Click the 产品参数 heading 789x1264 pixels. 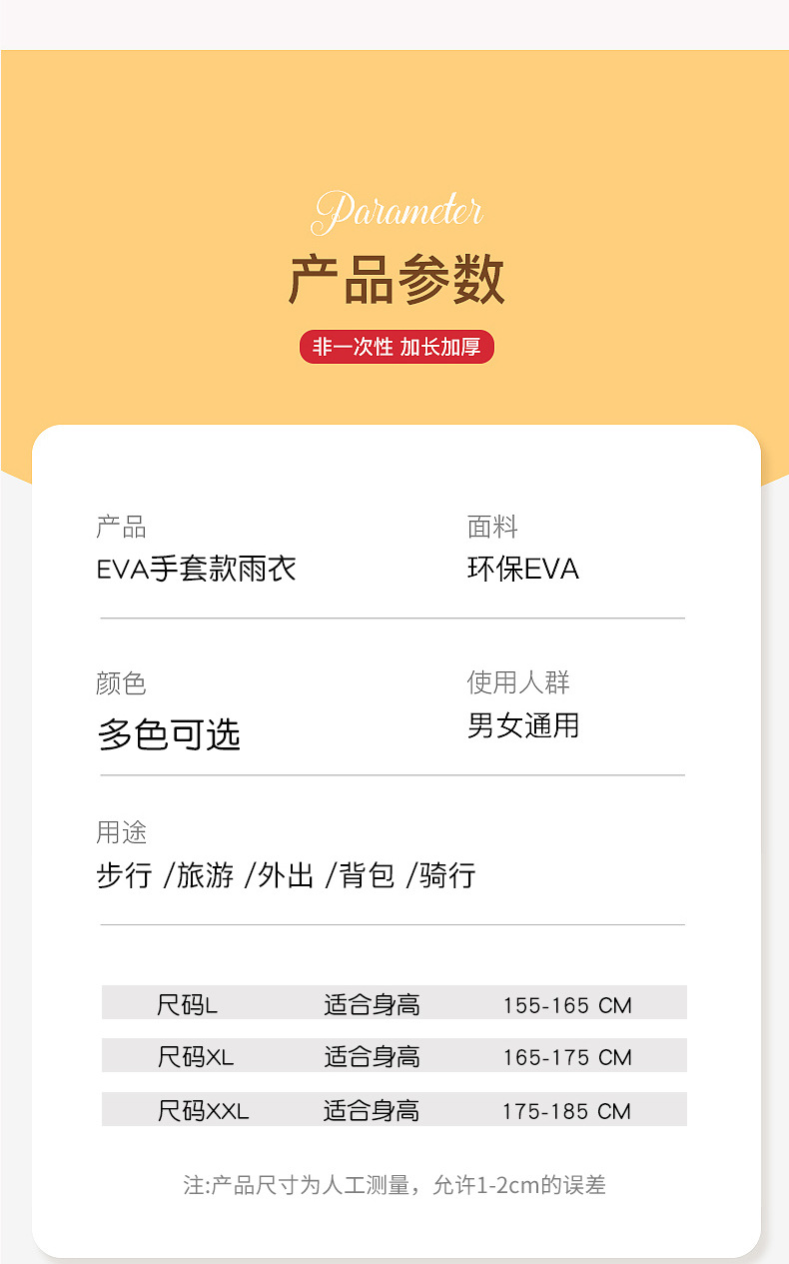pos(396,279)
